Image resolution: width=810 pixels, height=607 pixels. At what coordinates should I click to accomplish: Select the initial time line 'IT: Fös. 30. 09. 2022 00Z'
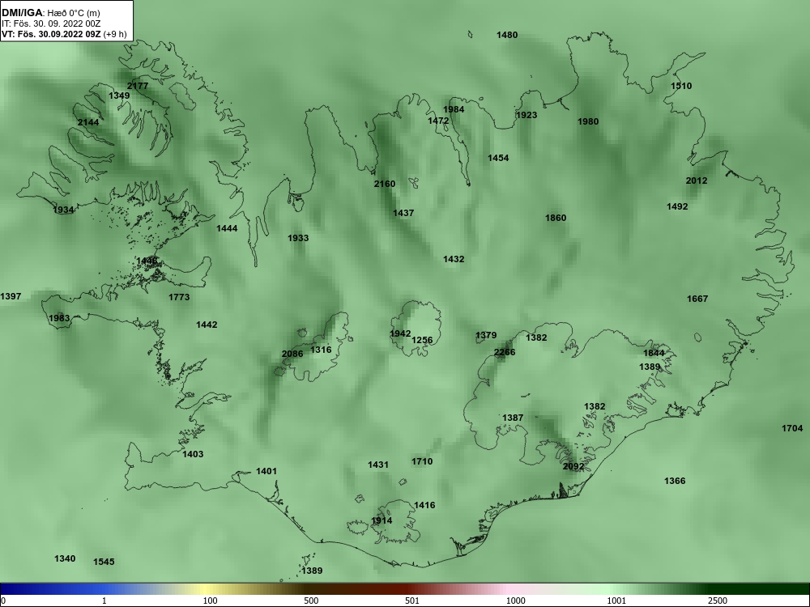[50, 23]
